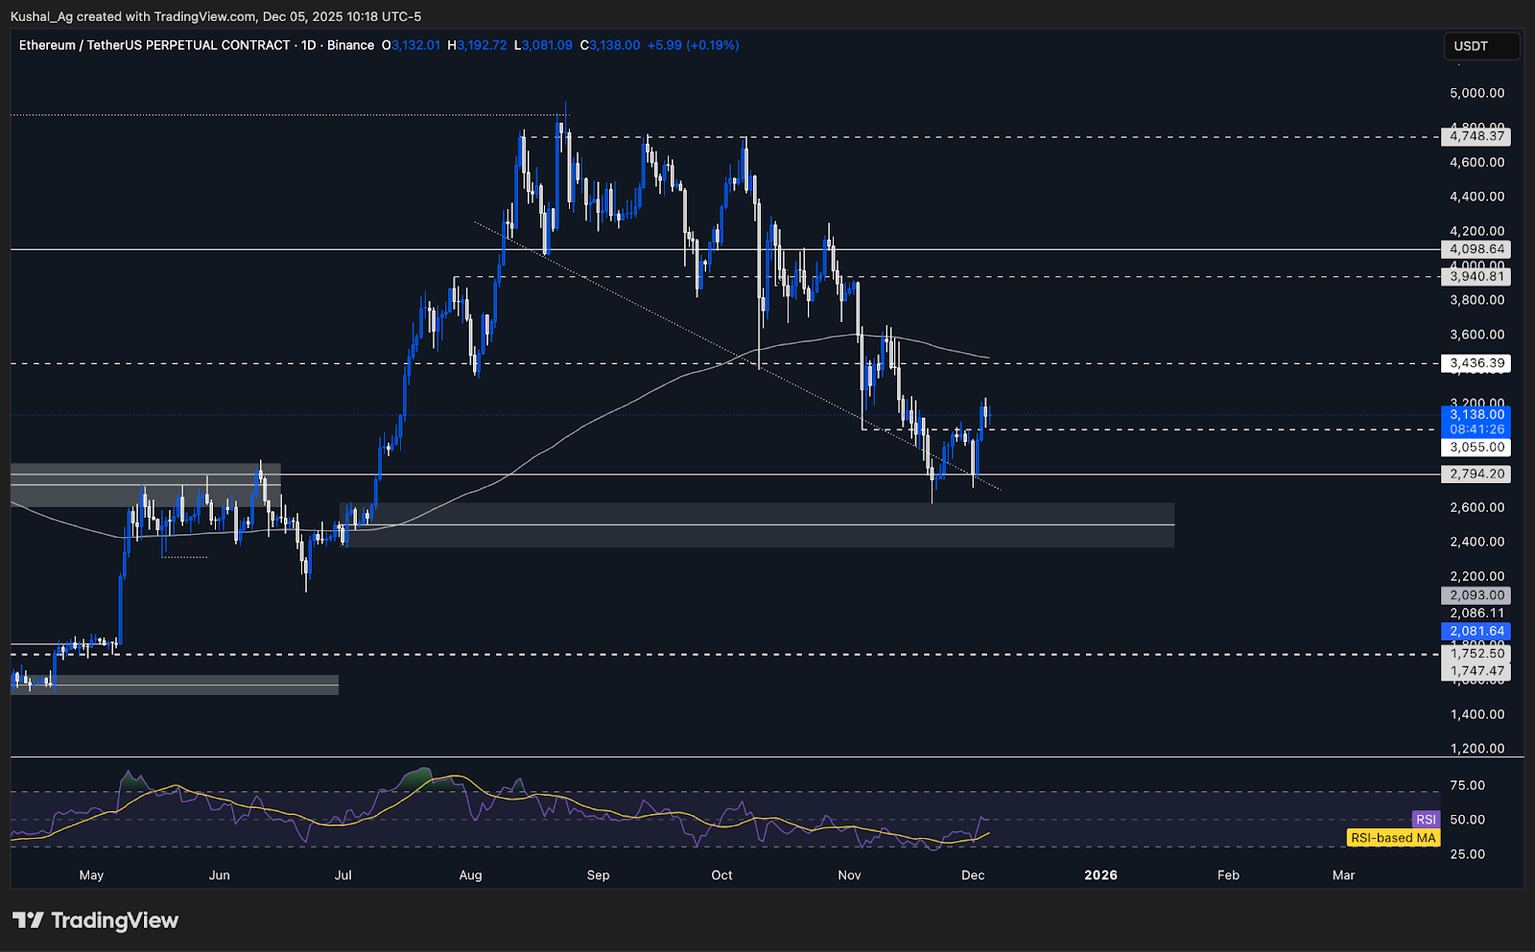Viewport: 1535px width, 952px height.
Task: Select the blue 2,081.64 price label
Action: 1475,631
